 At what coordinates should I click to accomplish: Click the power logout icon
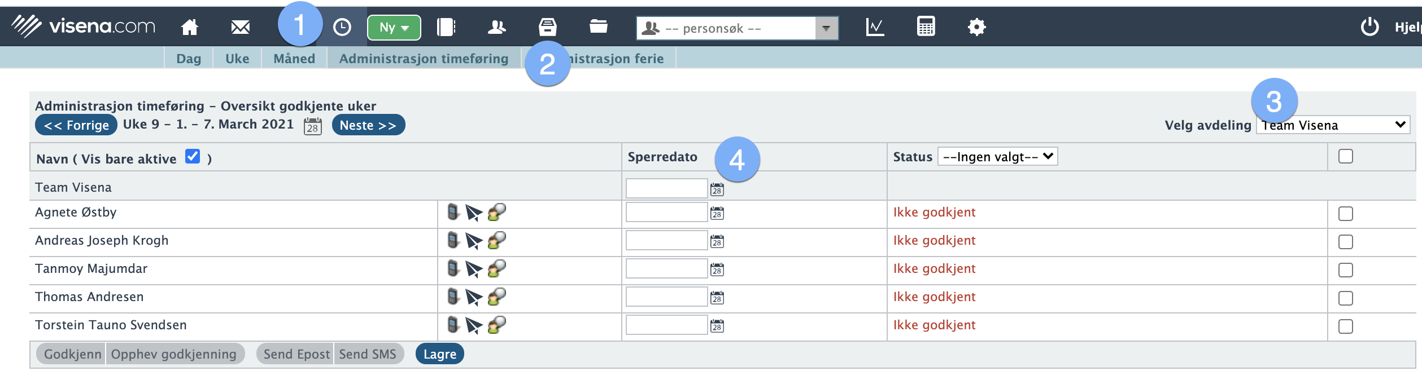(1369, 27)
